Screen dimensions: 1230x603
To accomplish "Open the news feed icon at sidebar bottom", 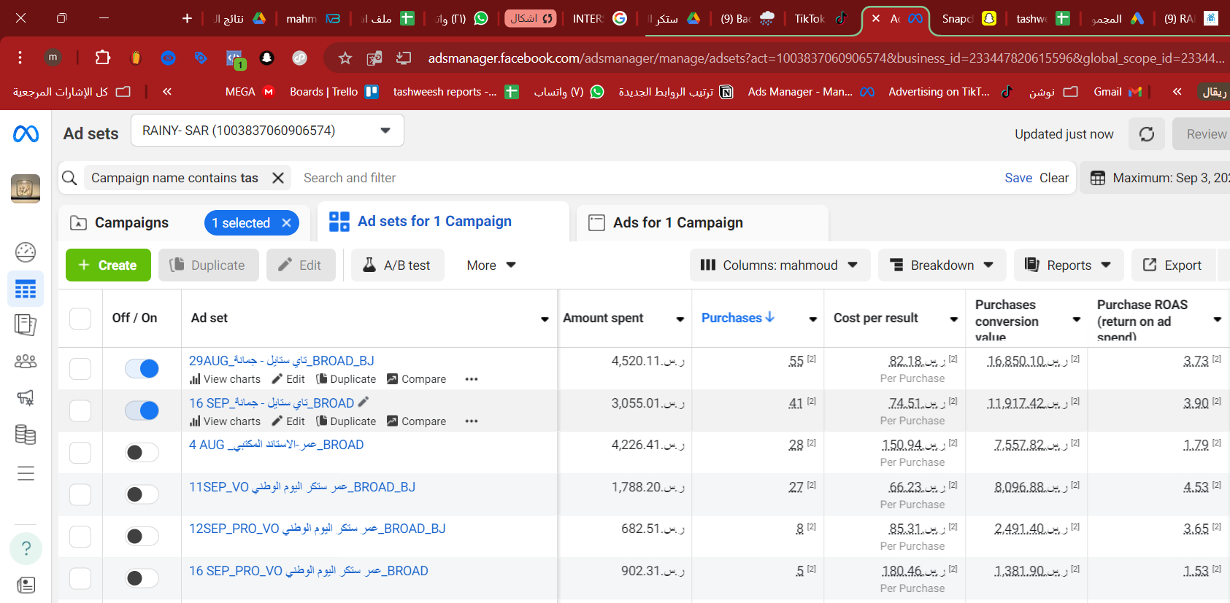I will (x=26, y=585).
